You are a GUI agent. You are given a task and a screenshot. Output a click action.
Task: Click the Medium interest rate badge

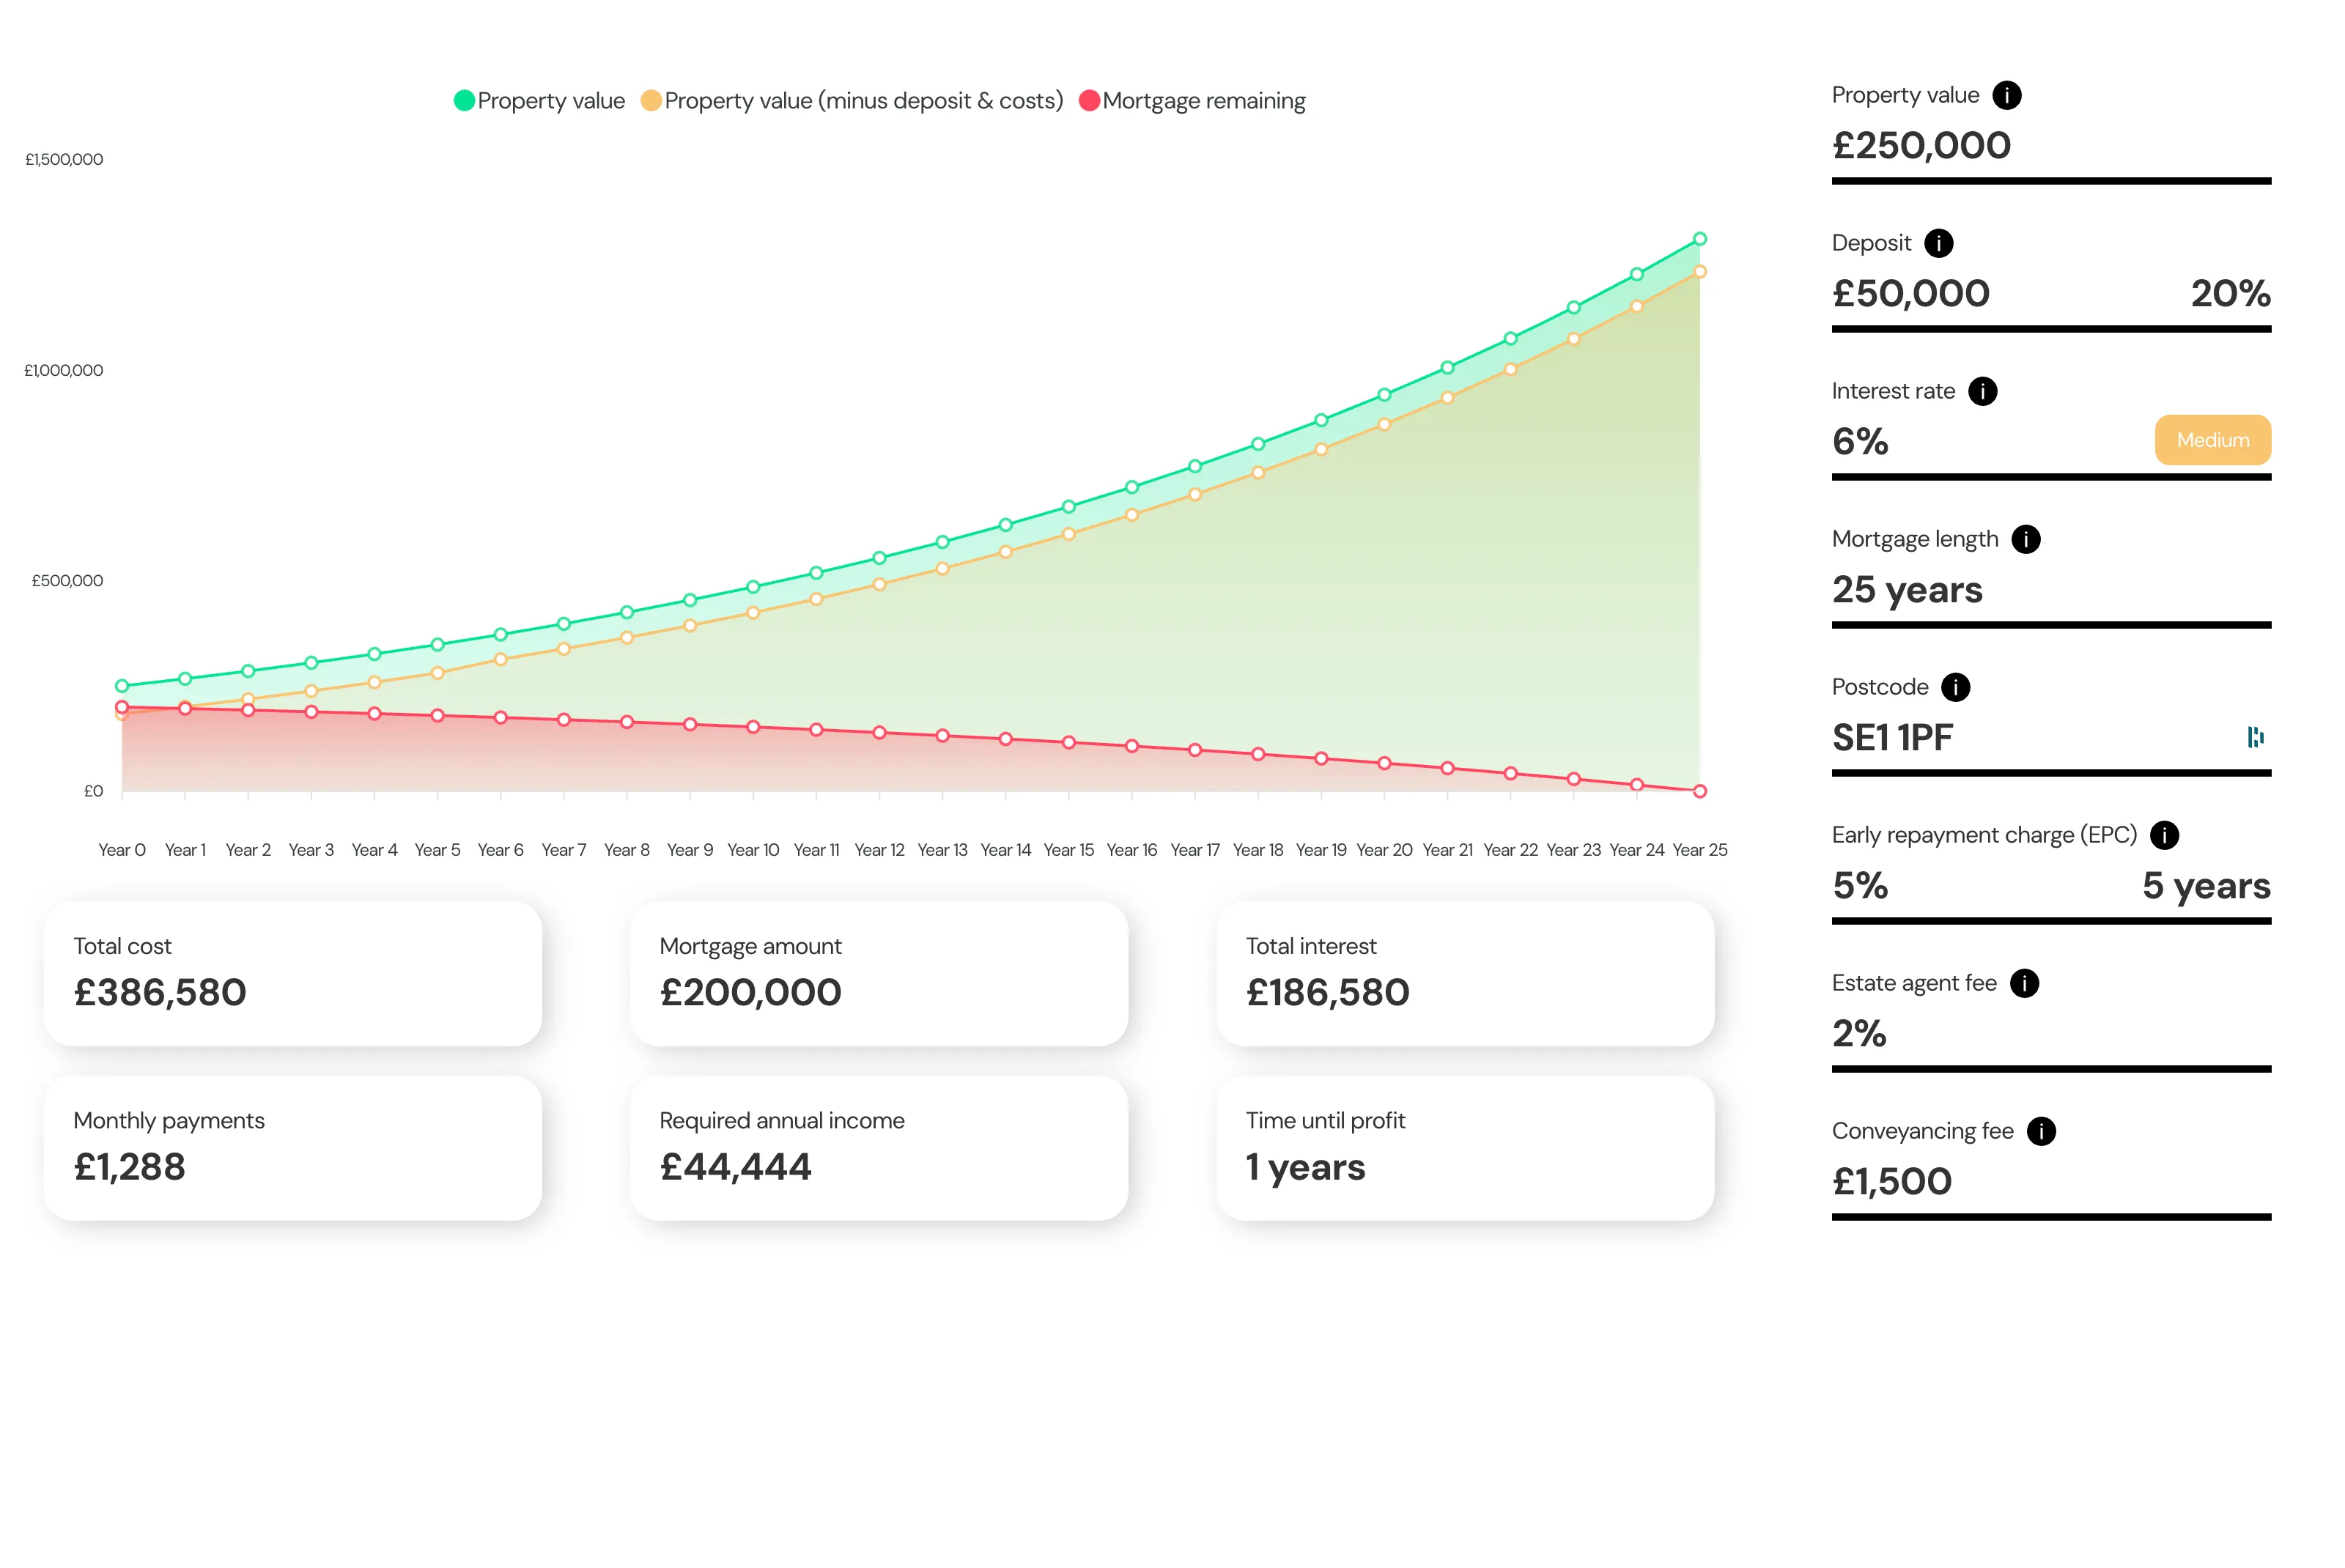click(2212, 440)
